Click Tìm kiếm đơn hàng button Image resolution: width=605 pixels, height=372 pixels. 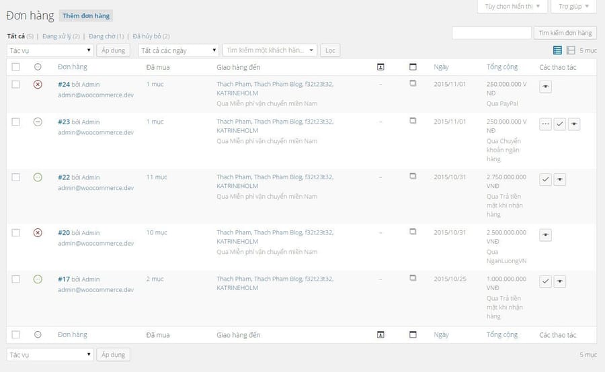pyautogui.click(x=565, y=33)
